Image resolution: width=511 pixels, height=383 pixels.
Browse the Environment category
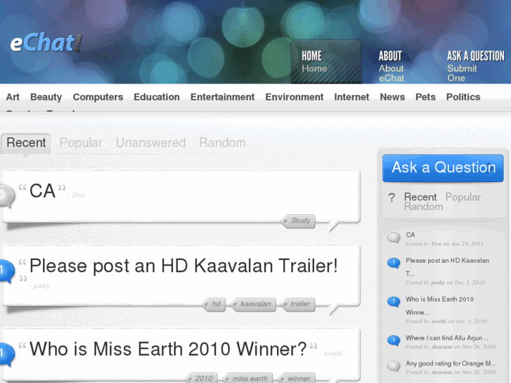click(295, 97)
